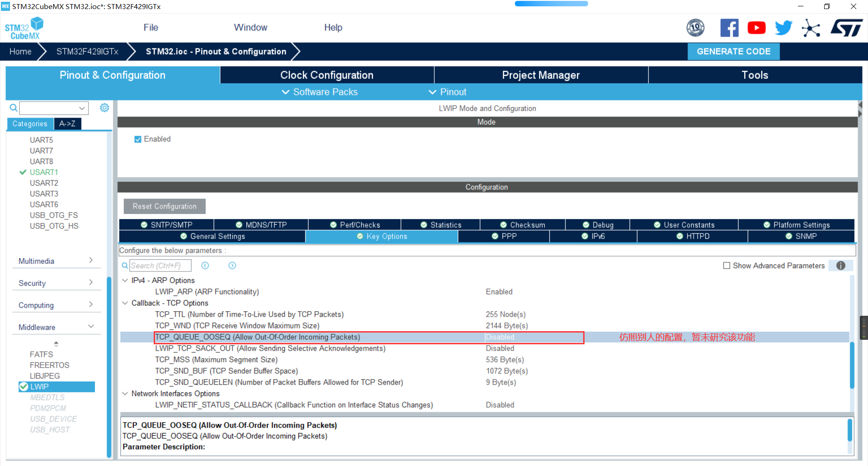Go to previous search result arrow
The image size is (868, 466).
pyautogui.click(x=205, y=266)
